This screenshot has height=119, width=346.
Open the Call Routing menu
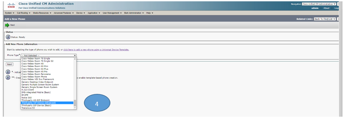point(23,13)
